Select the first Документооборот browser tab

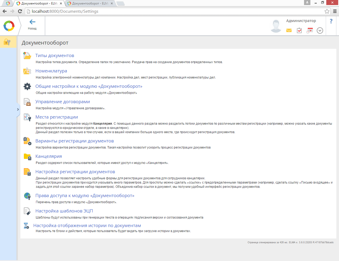[38, 3]
